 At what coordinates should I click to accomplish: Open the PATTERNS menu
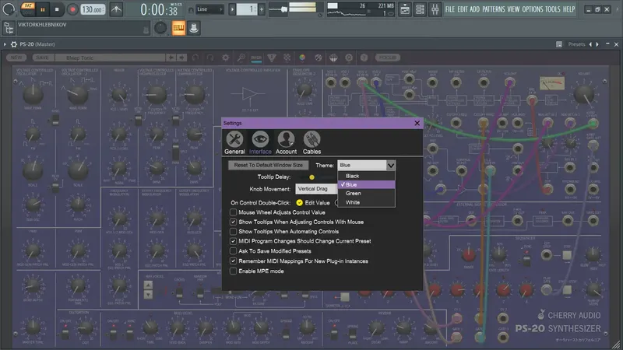(492, 9)
